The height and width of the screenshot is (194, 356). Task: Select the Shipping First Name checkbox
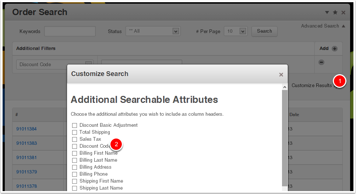tap(75, 181)
